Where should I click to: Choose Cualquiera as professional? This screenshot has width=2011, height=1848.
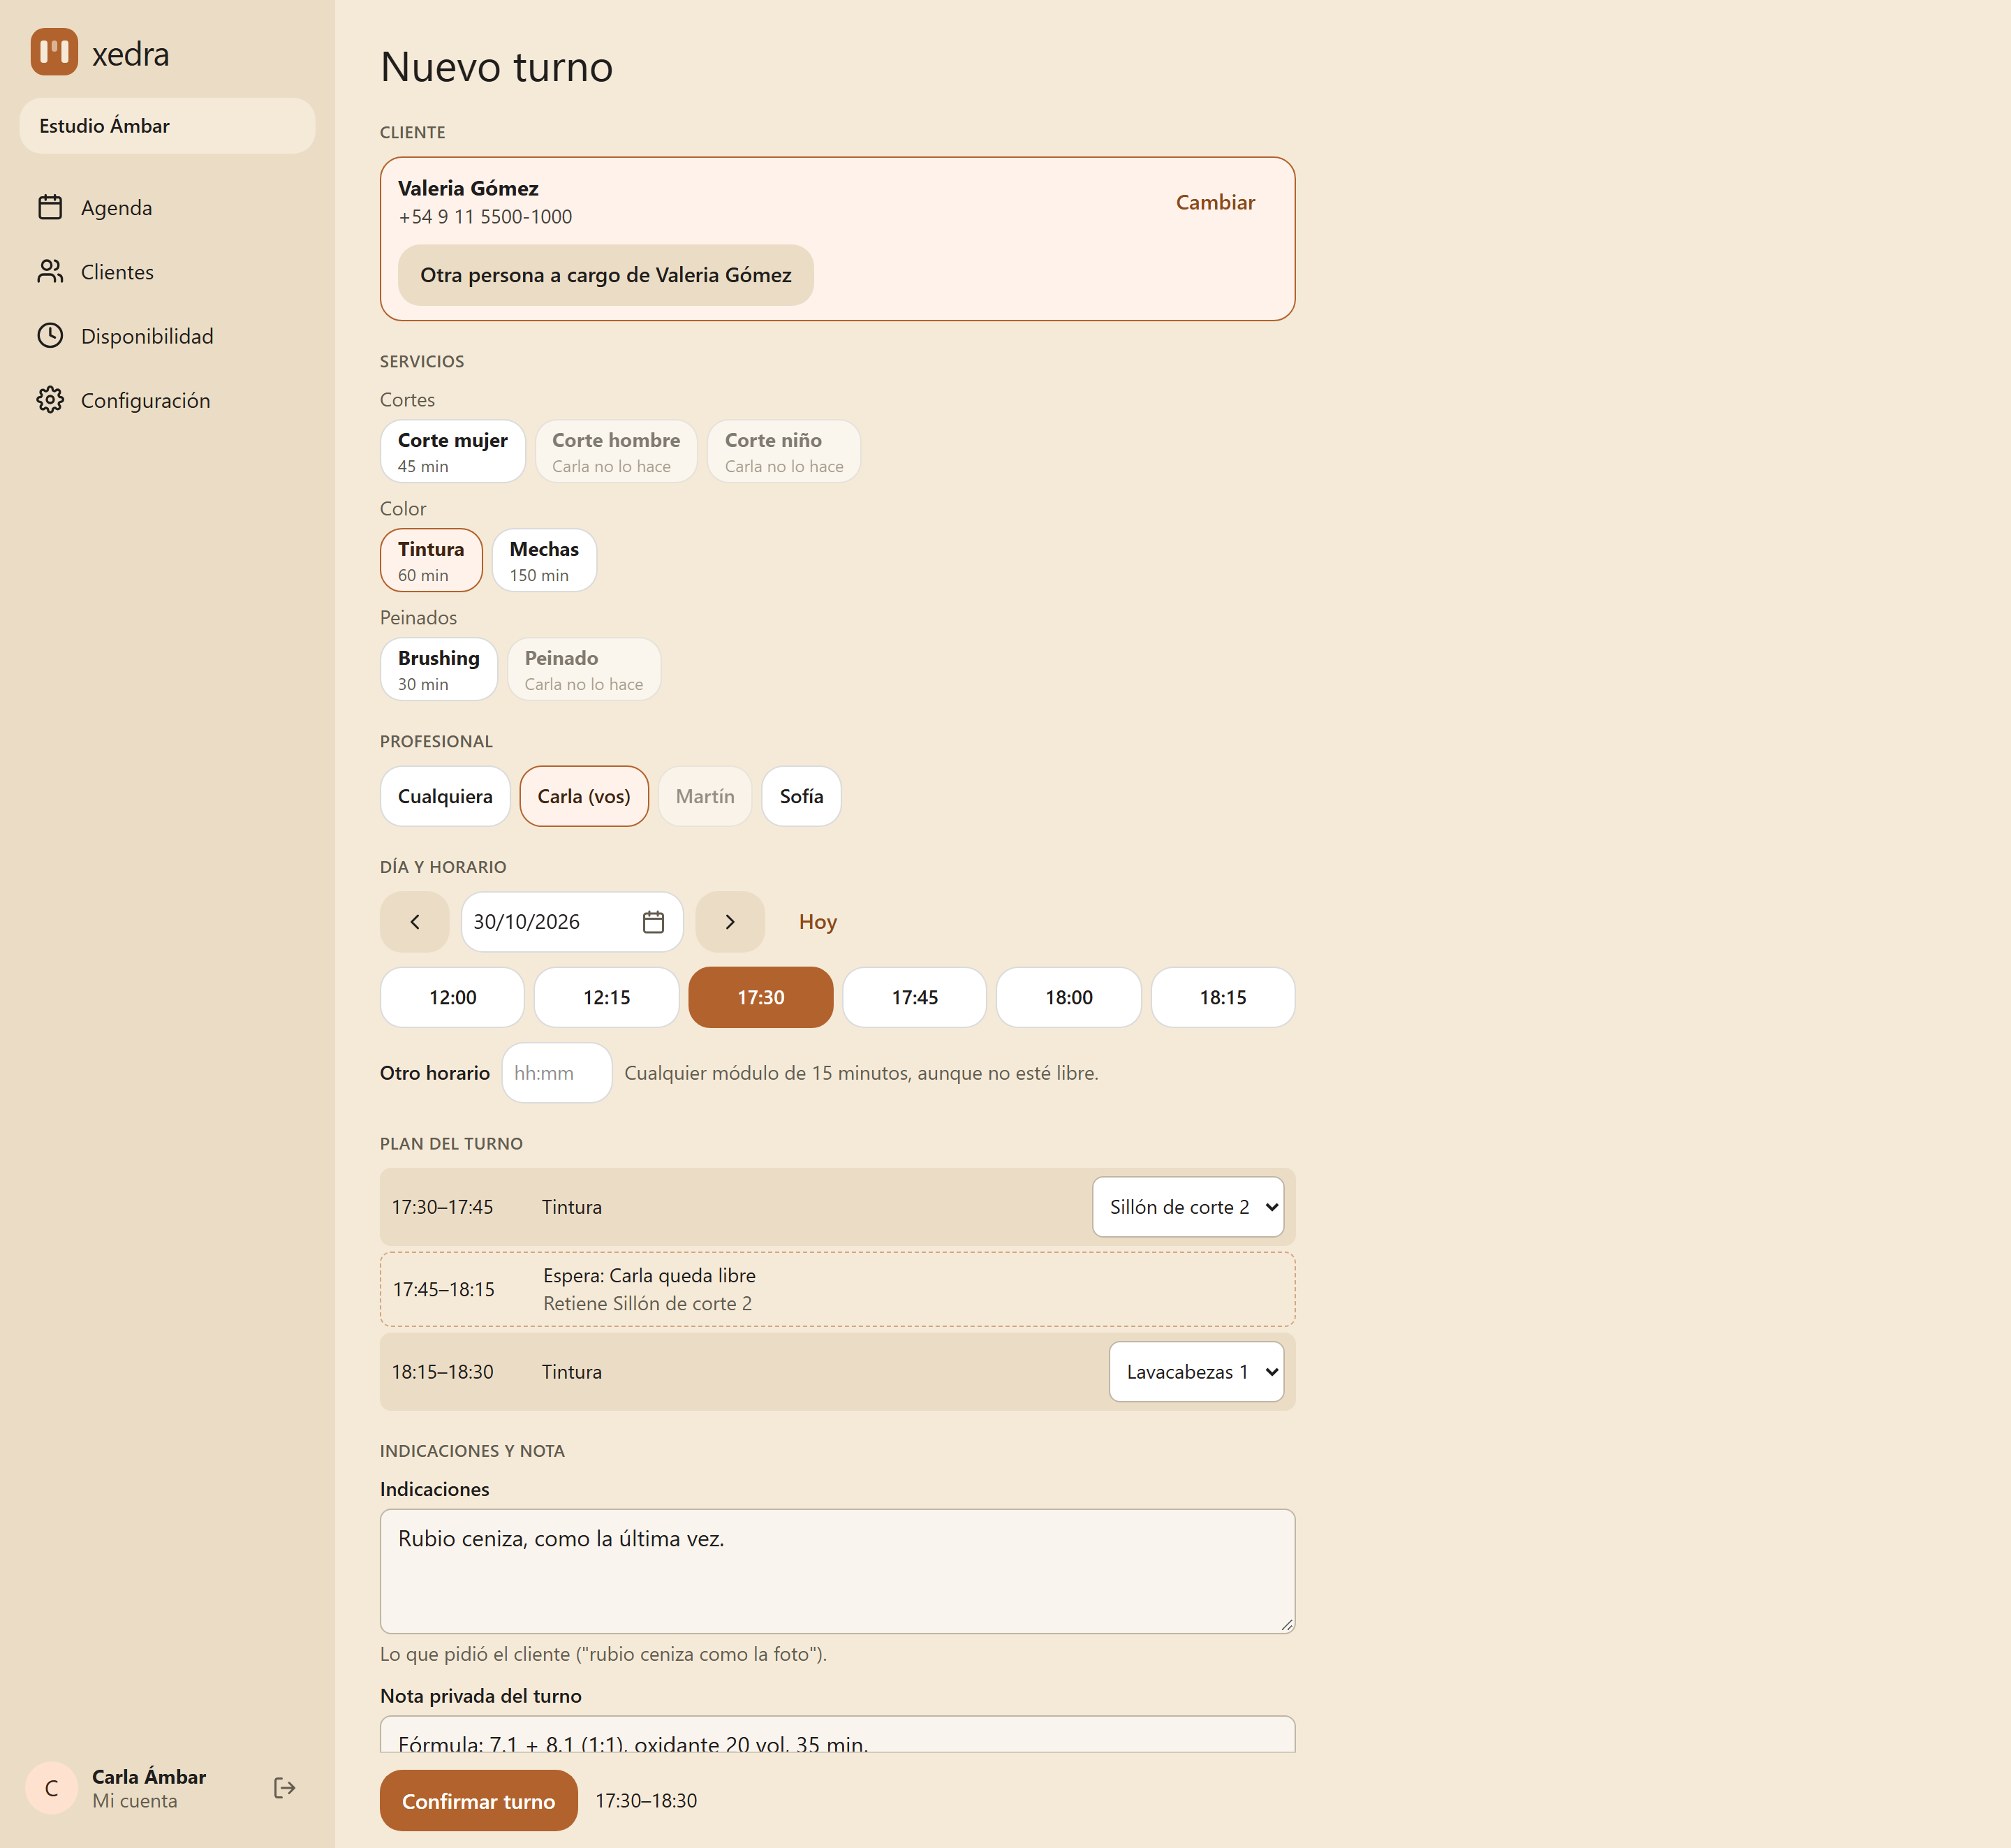point(445,796)
